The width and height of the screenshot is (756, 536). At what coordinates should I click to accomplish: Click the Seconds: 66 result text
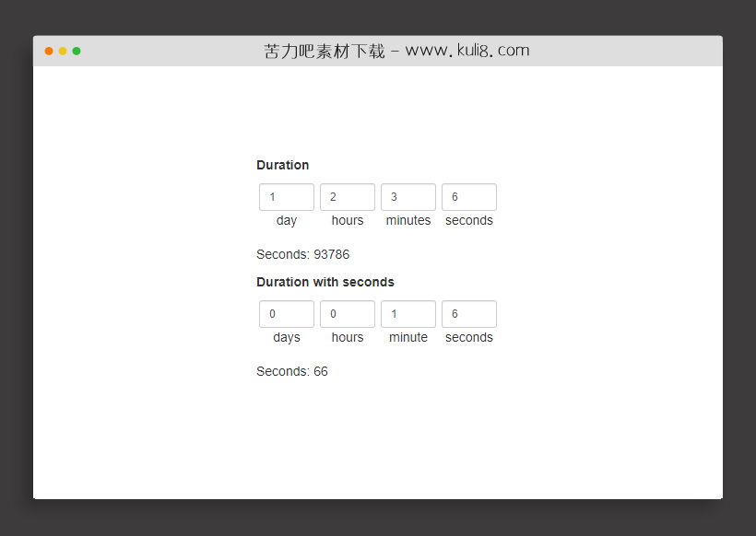coord(291,371)
